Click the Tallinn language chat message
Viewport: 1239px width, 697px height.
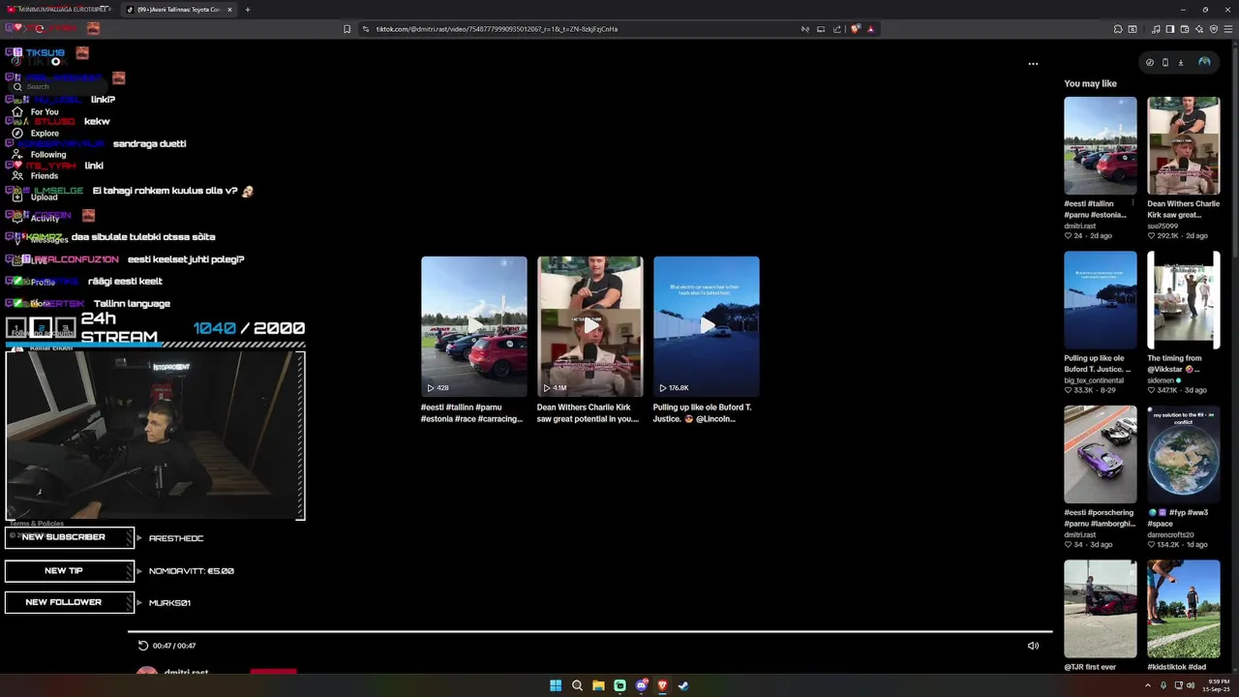pos(132,303)
